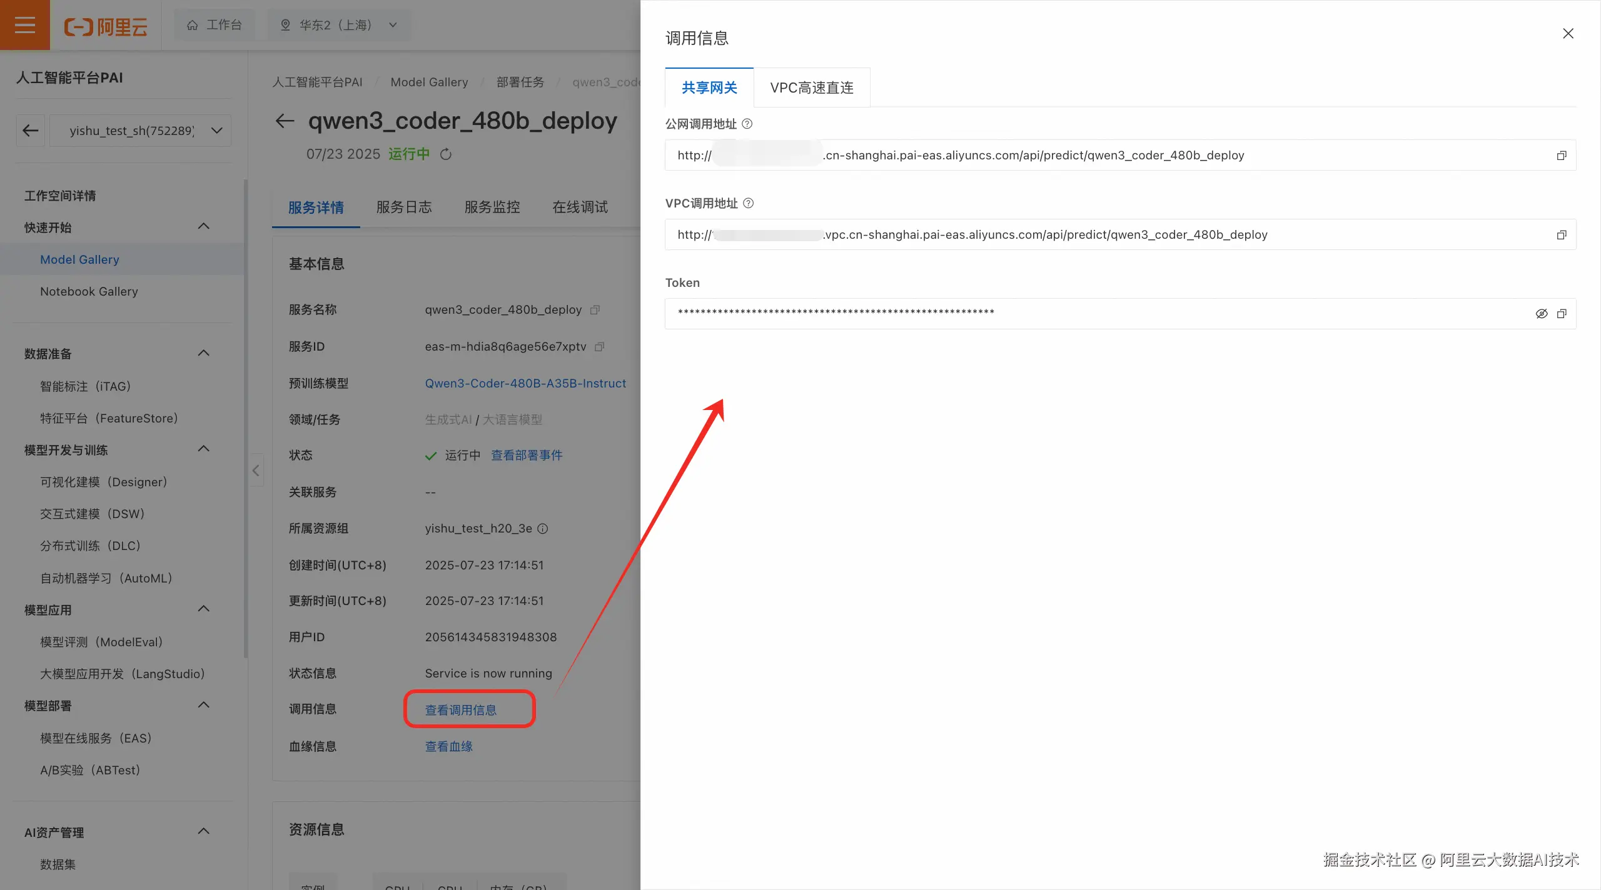This screenshot has width=1601, height=890.
Task: Collapse the AI资产管理 section
Action: tap(203, 831)
